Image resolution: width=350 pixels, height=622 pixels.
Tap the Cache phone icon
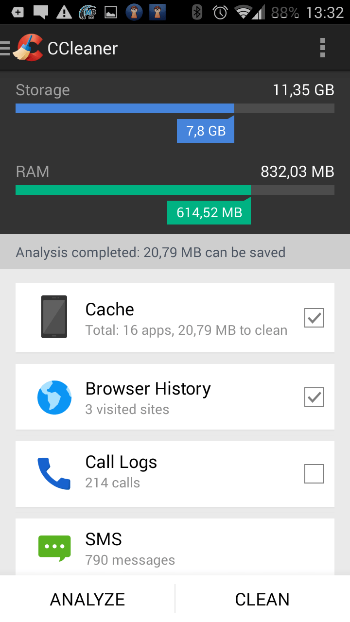(x=54, y=317)
